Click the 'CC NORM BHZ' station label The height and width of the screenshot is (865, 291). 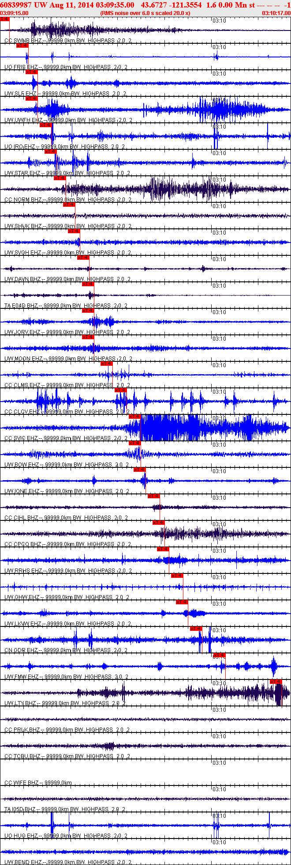[x=23, y=200]
